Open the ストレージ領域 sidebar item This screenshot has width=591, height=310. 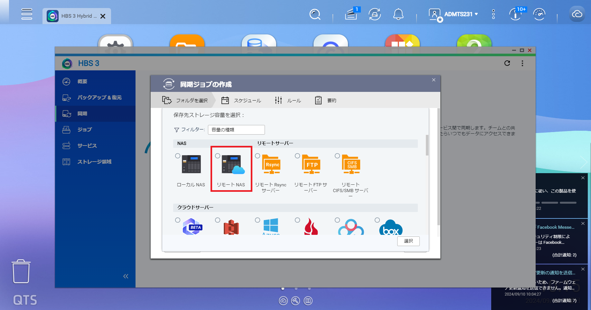point(95,162)
